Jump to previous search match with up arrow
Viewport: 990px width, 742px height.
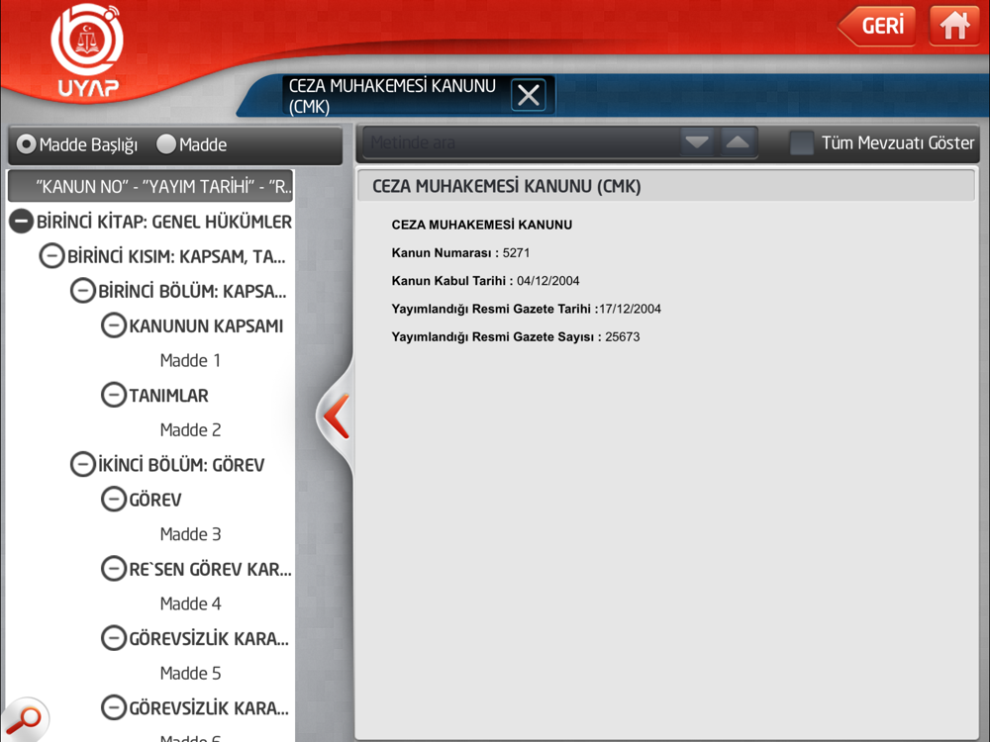click(737, 142)
